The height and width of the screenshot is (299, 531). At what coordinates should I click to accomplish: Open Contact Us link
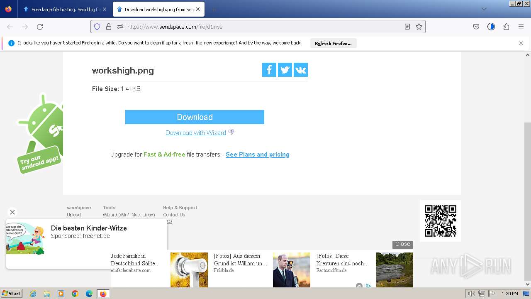click(174, 215)
